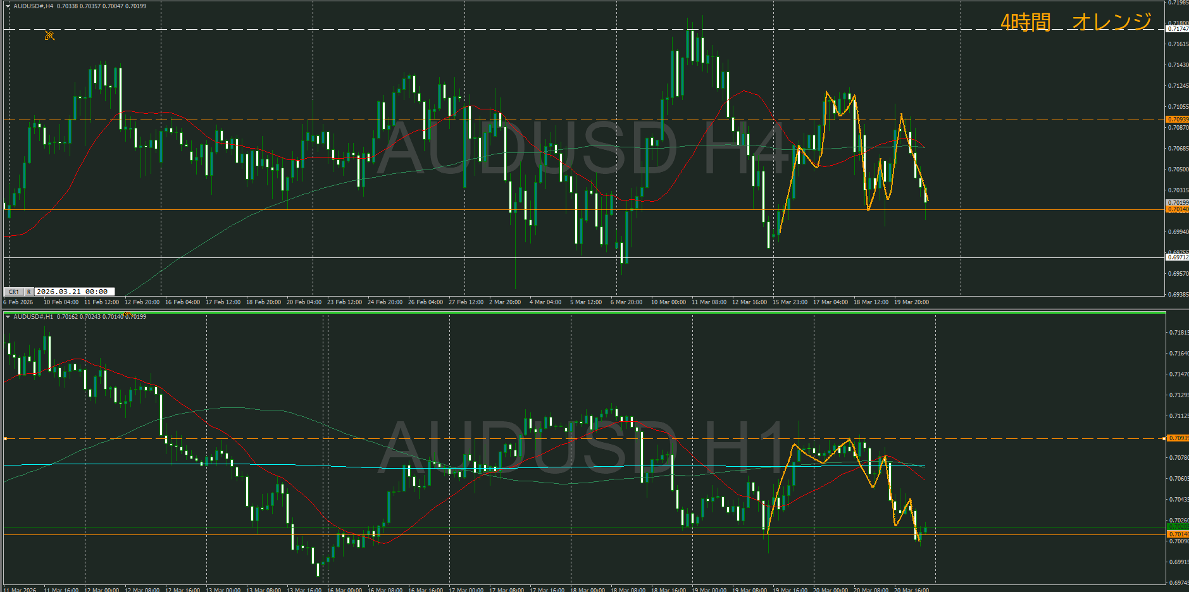Screen dimensions: 1189x592
Task: Click the 15 Mar 23:00 time label
Action: 790,302
